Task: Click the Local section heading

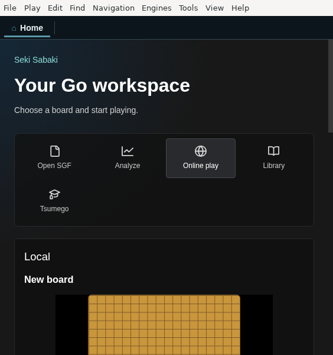Action: click(x=37, y=257)
